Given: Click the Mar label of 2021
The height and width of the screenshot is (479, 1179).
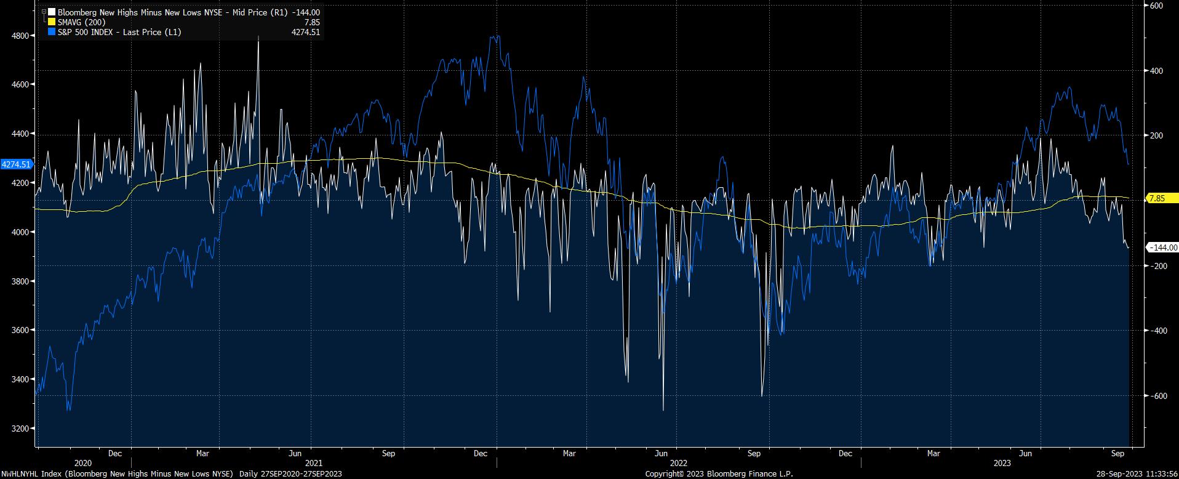Looking at the screenshot, I should coord(203,454).
